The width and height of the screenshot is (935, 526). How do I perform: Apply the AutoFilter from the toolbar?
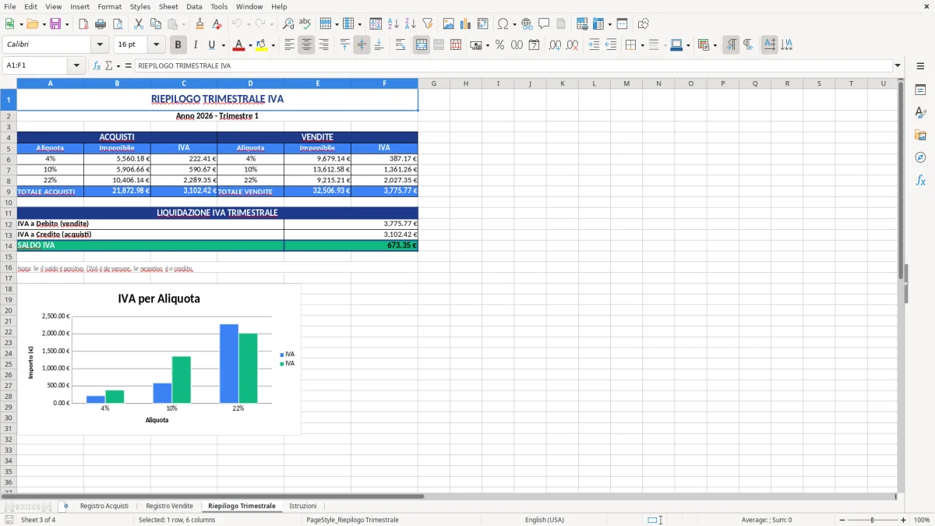pos(429,23)
